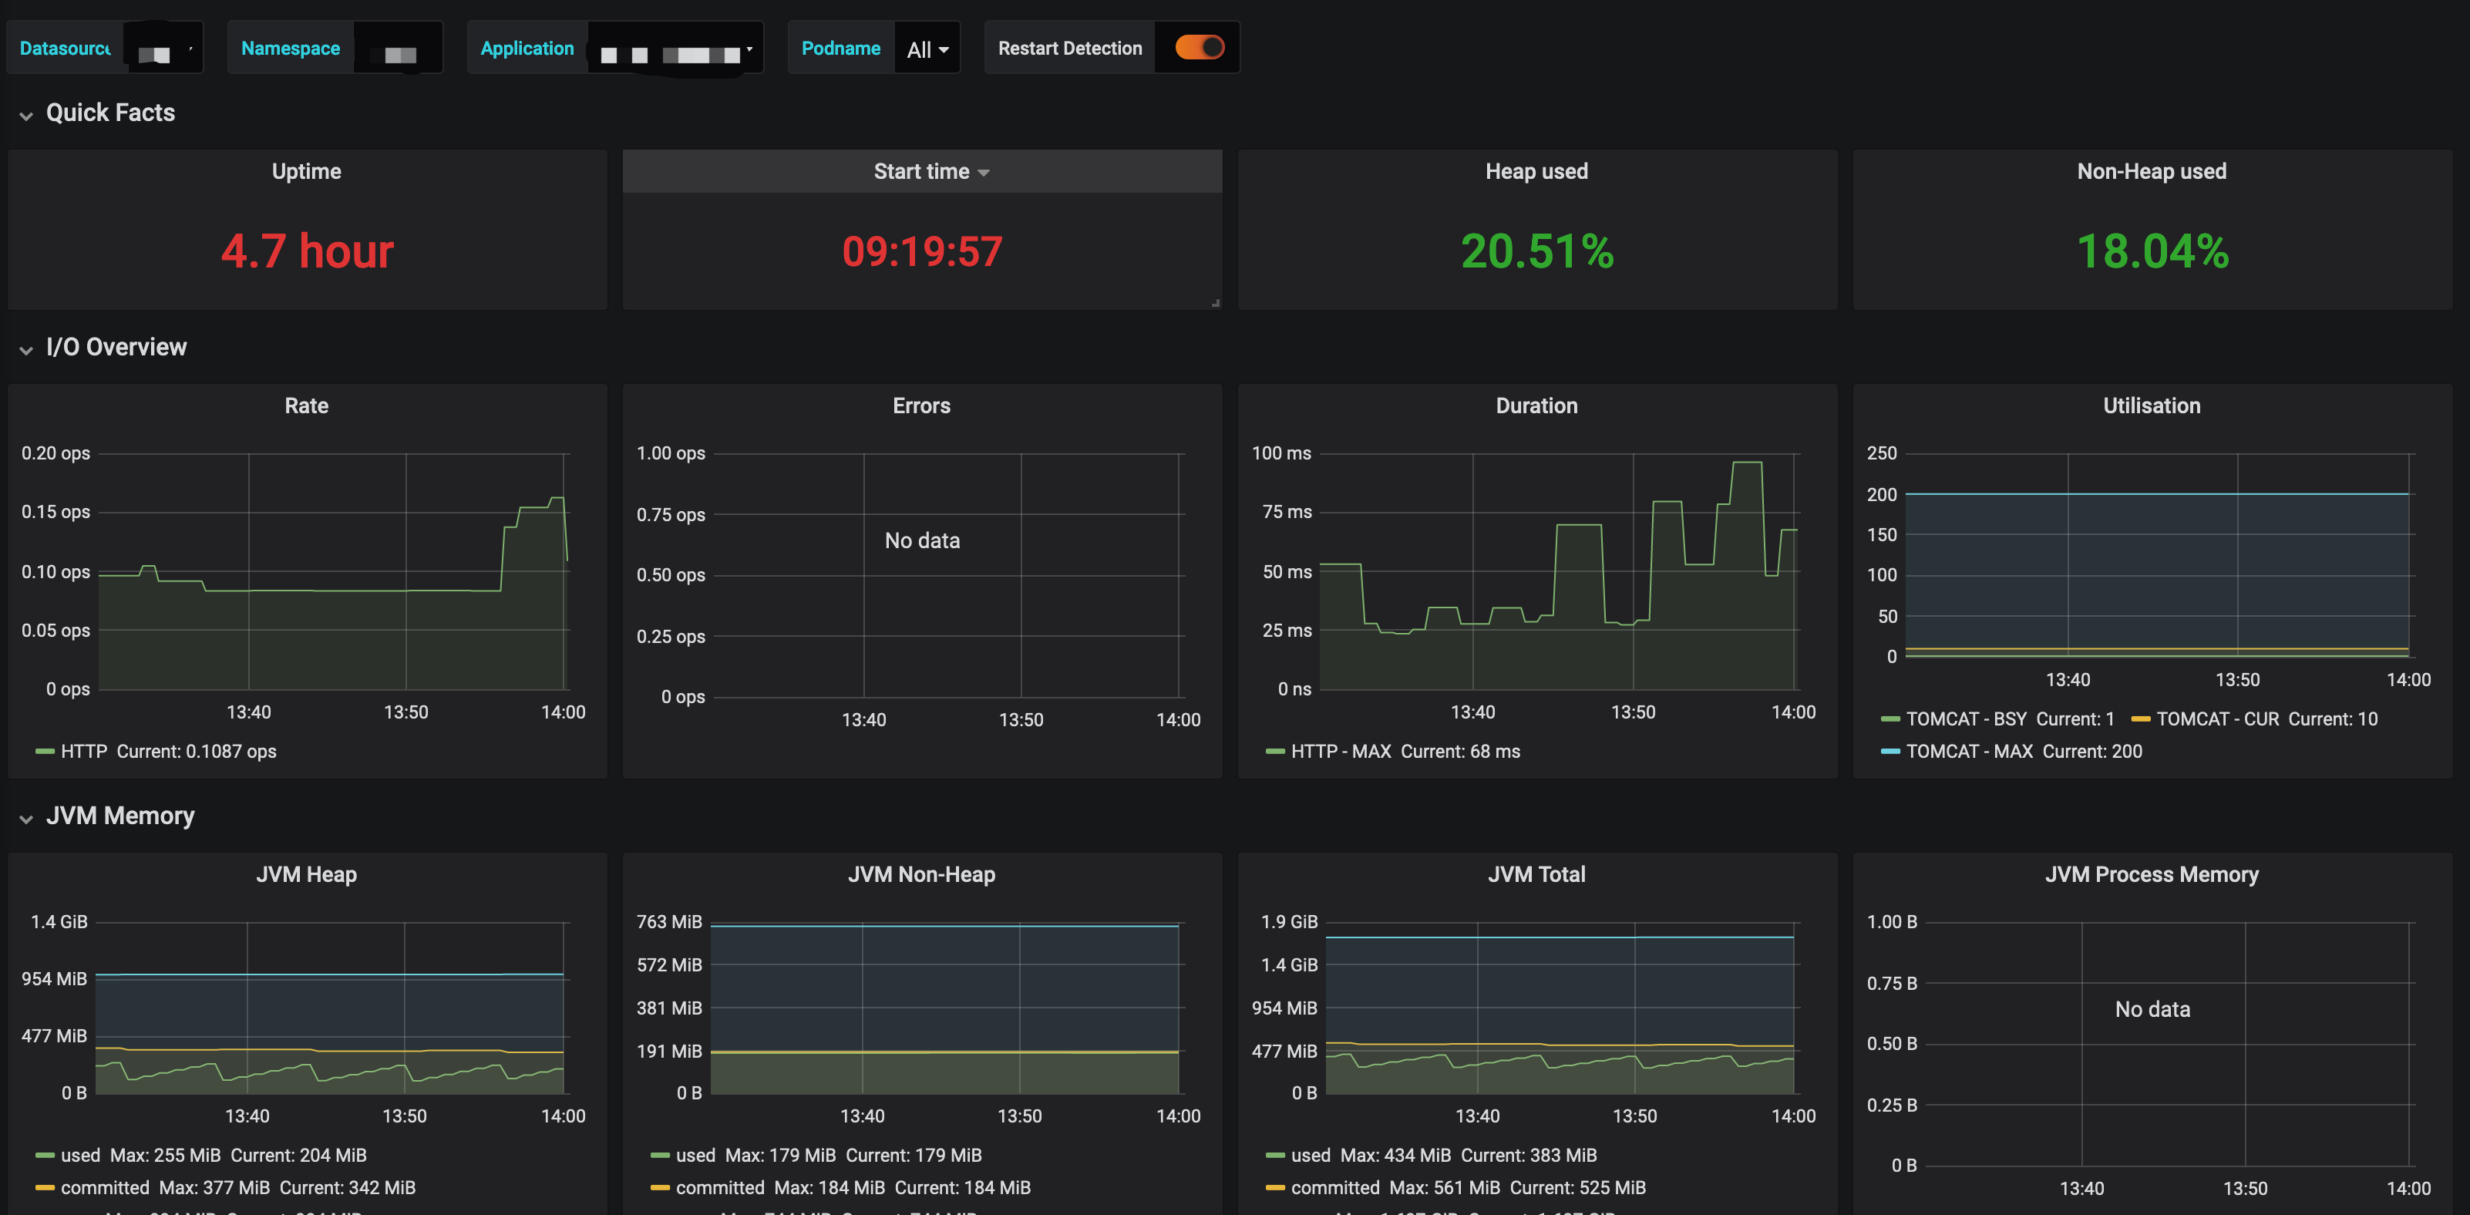Click the Uptime panel title
The height and width of the screenshot is (1215, 2470).
(x=306, y=172)
